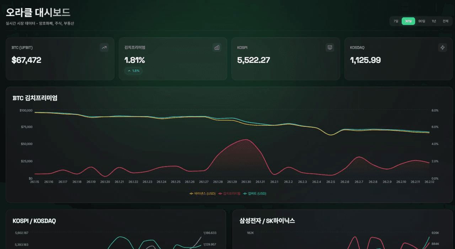The width and height of the screenshot is (455, 249).
Task: Click the 실시간 시장 데이터 subtitle
Action: [x=40, y=23]
